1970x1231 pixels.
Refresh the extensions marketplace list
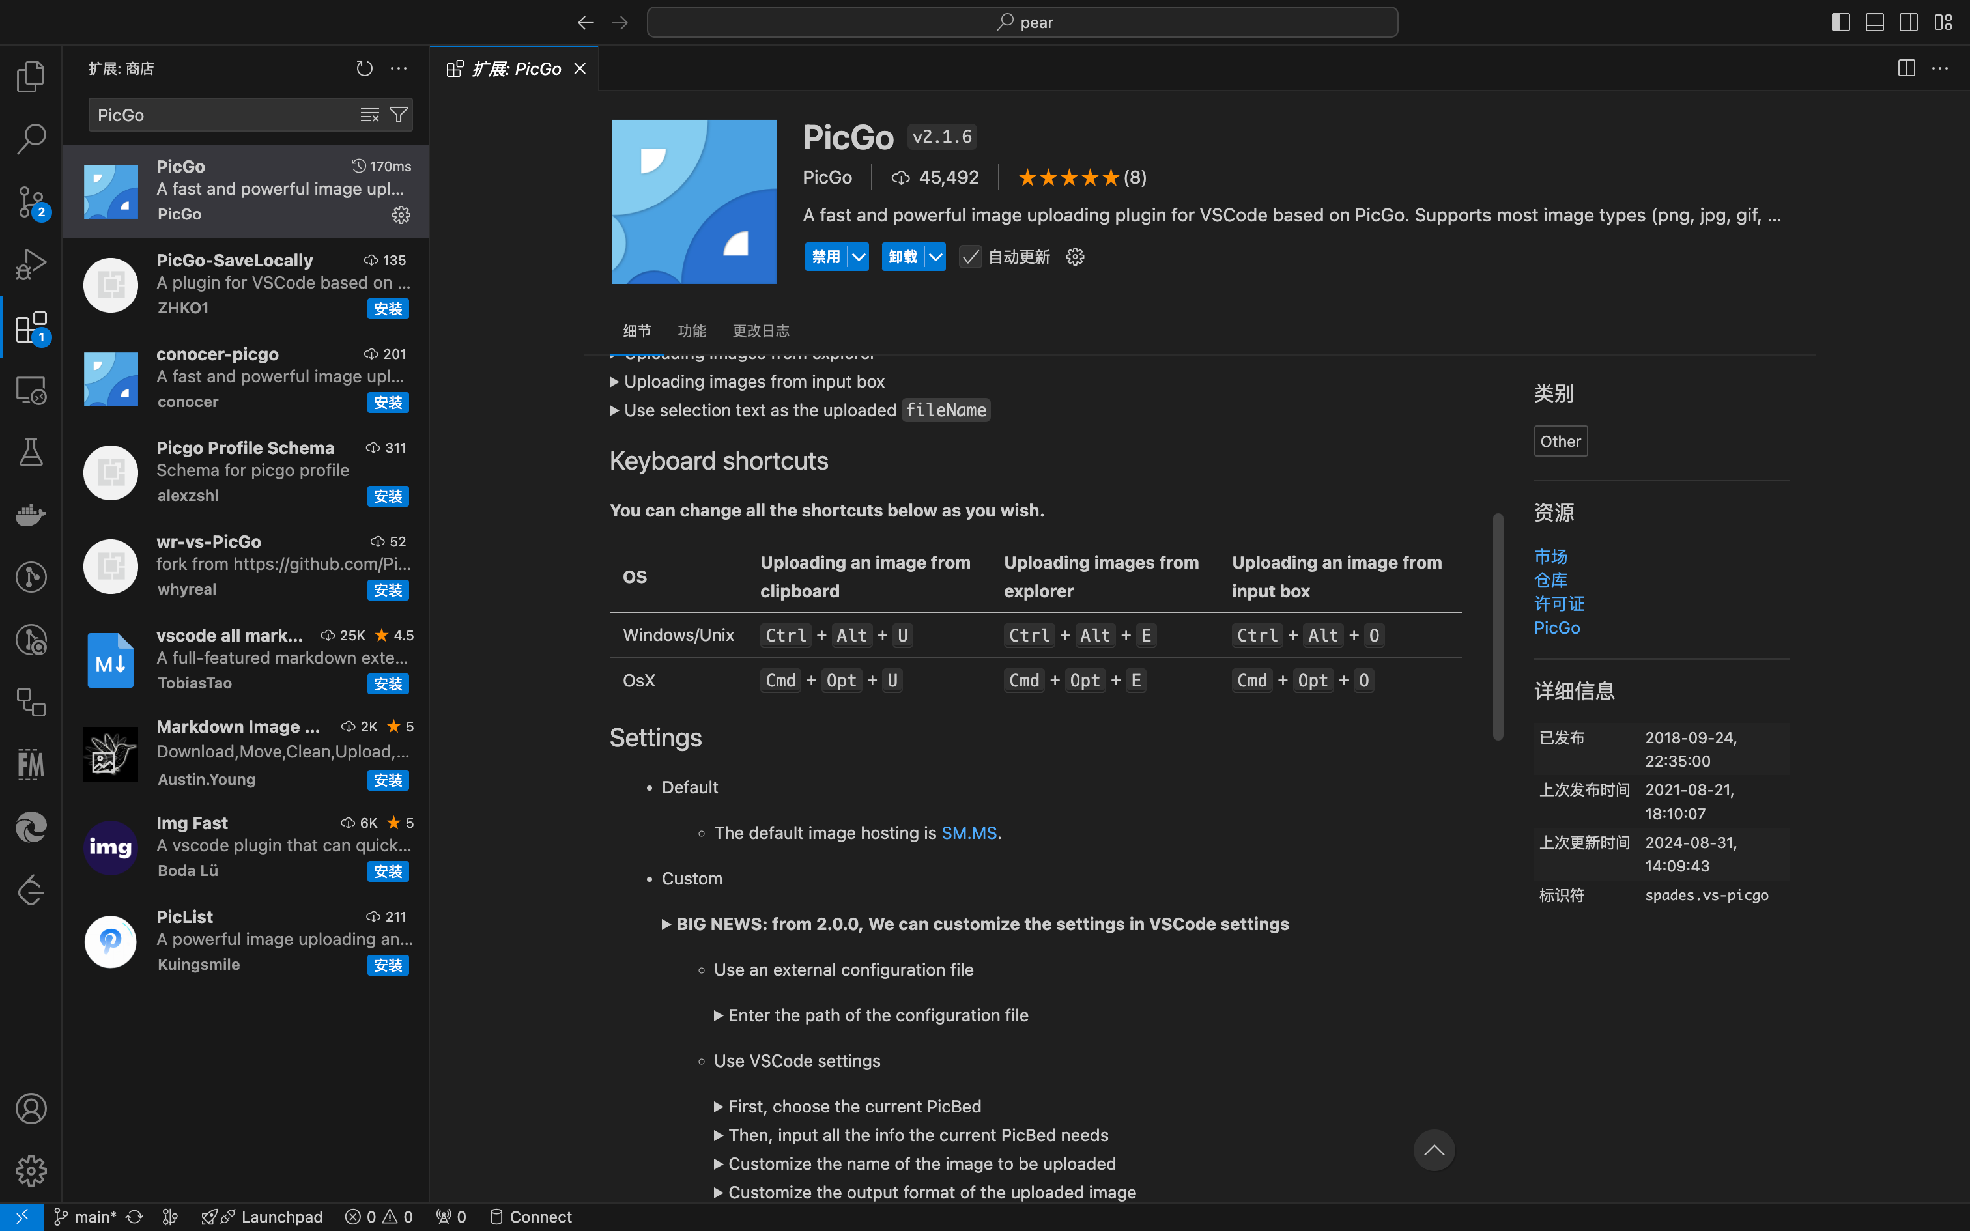364,68
